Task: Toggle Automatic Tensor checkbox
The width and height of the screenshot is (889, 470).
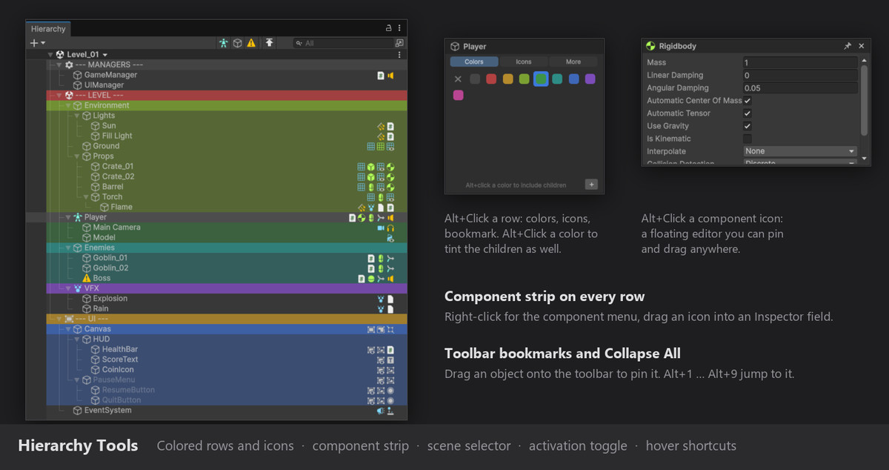Action: 748,113
